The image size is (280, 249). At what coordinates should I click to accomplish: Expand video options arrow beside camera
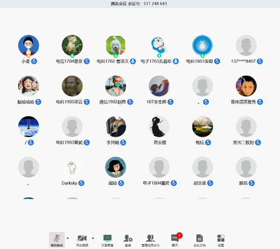click(93, 238)
